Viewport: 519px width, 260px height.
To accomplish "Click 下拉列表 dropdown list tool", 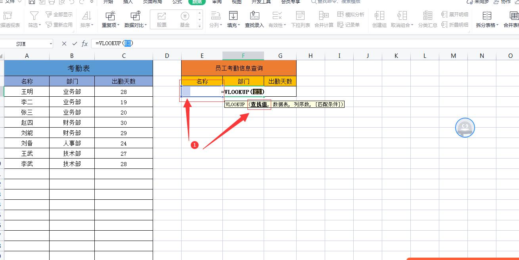I will [x=301, y=19].
